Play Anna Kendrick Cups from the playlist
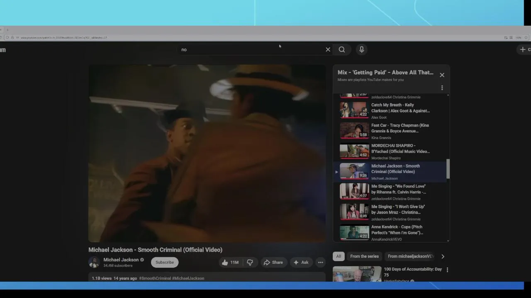The width and height of the screenshot is (531, 298). (x=391, y=233)
